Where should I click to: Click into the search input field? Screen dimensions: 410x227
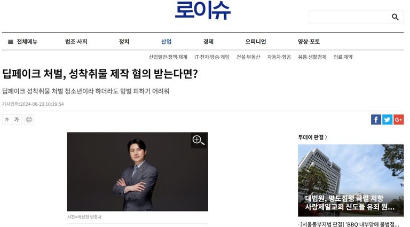350,17
